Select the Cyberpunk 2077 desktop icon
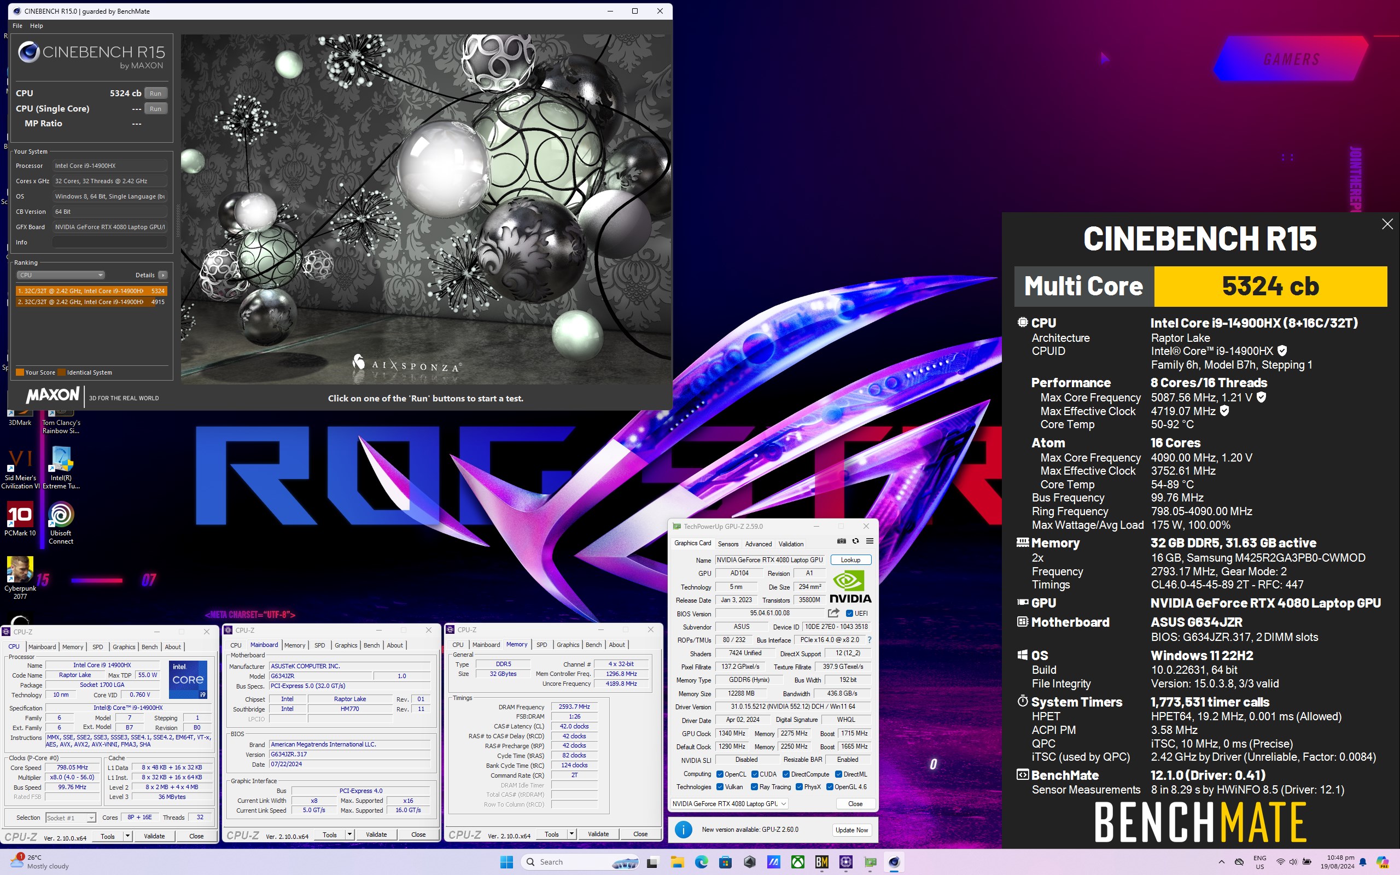 (x=20, y=577)
